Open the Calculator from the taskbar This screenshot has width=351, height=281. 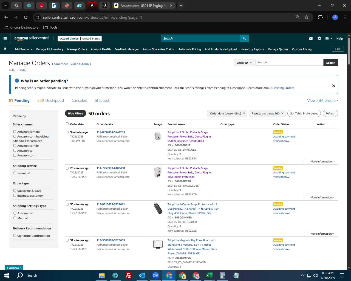222,276
